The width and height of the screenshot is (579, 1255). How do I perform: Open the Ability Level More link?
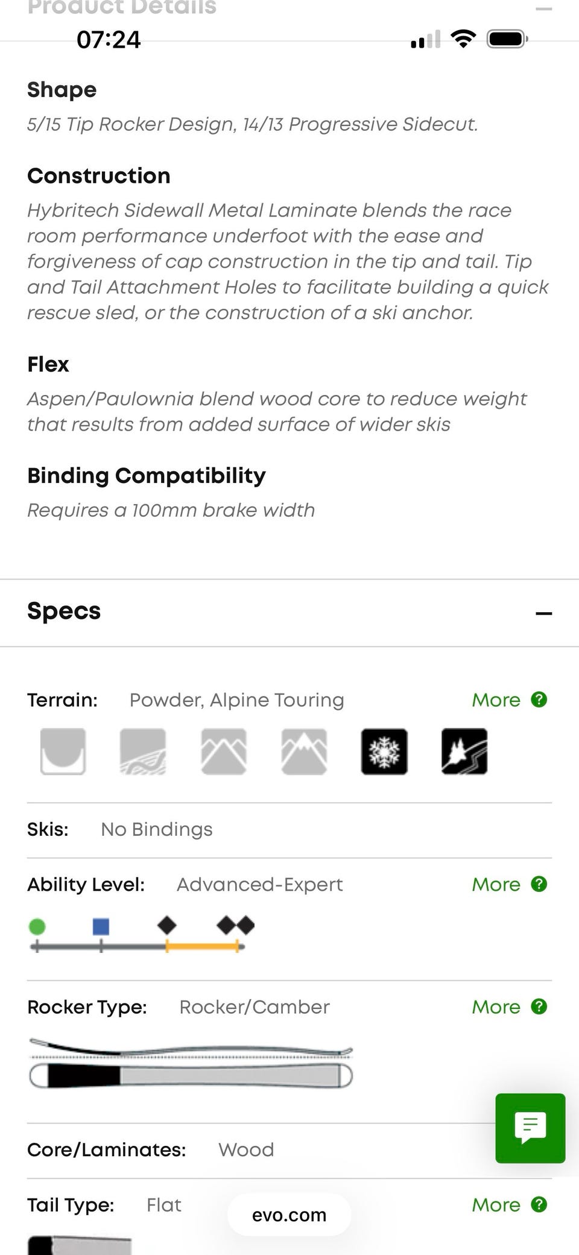click(496, 884)
